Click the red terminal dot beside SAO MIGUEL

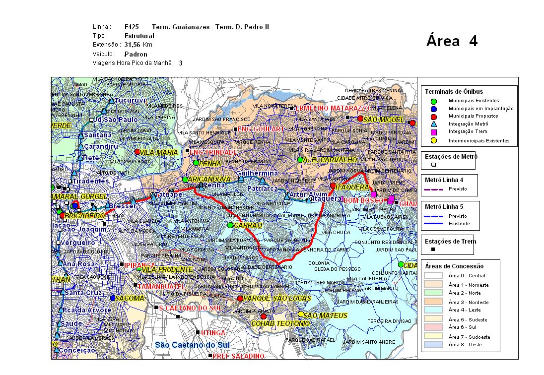(360, 119)
